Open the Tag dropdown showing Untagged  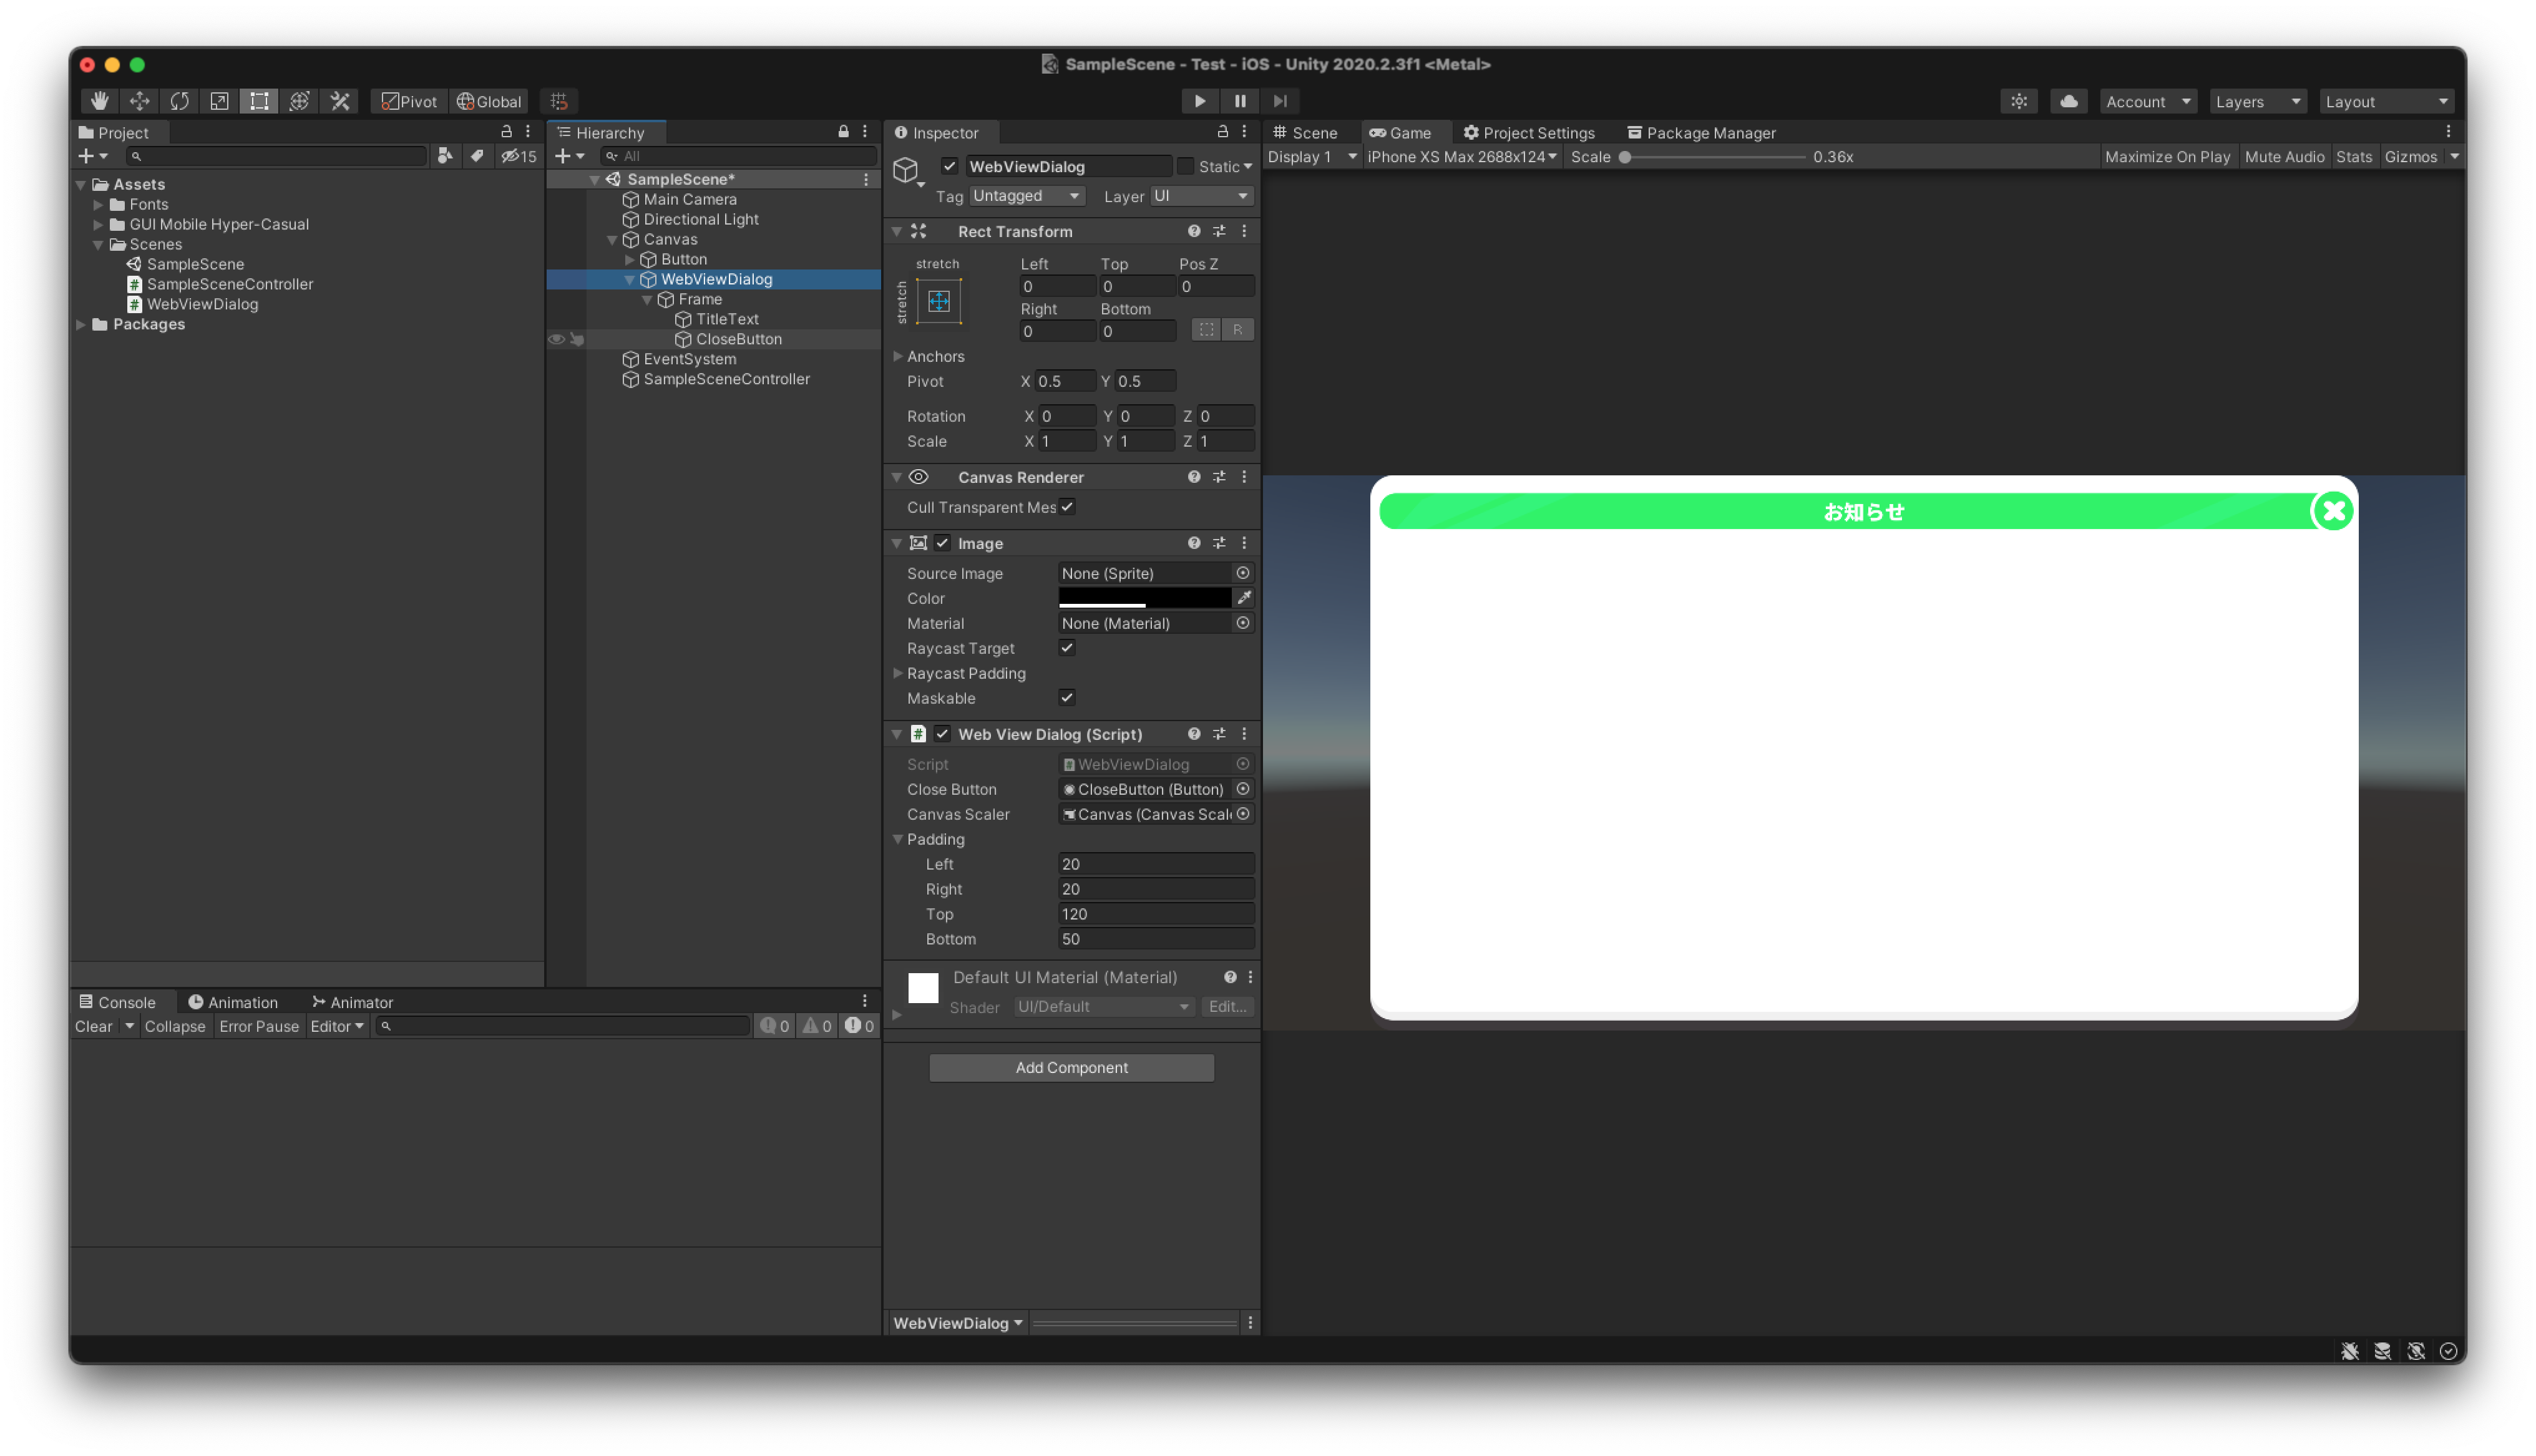point(1027,196)
